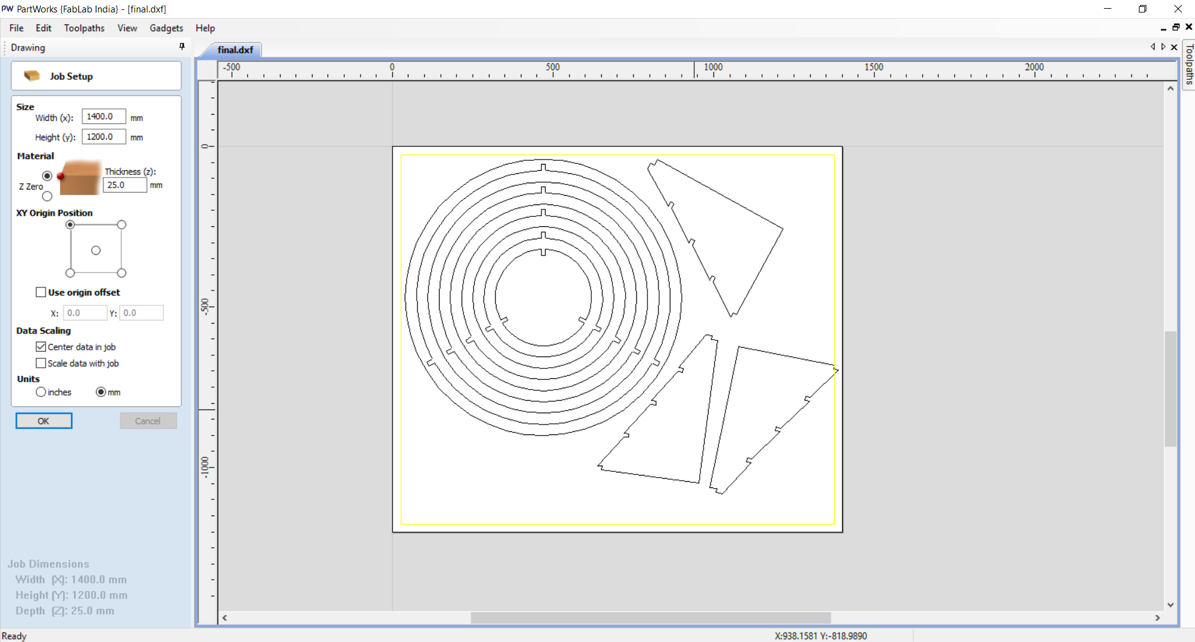Screen dimensions: 1195x642
Task: Click the vertical scrollbar thumb
Action: coord(1171,389)
